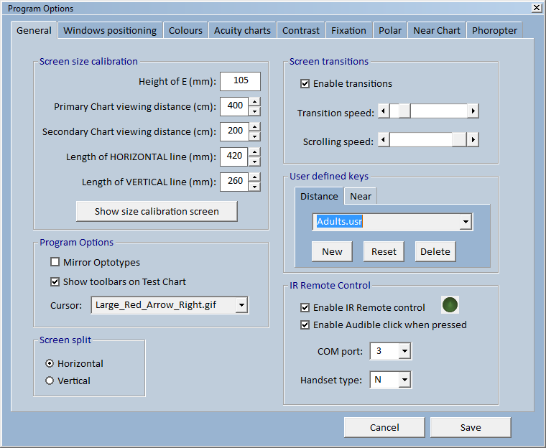Increase Secondary Chart viewing distance with up arrow
This screenshot has width=546, height=448.
(255, 126)
